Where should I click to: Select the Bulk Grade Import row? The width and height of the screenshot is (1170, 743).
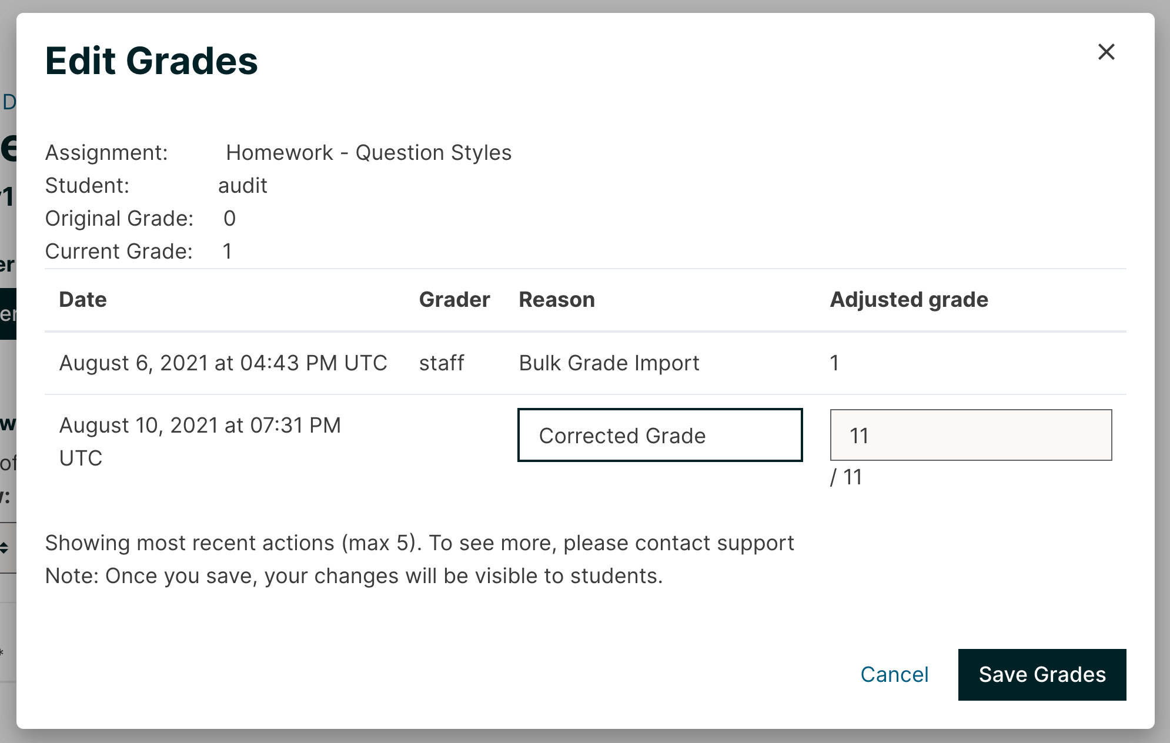pyautogui.click(x=609, y=363)
